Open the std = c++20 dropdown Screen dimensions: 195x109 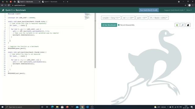pyautogui.click(x=128, y=18)
